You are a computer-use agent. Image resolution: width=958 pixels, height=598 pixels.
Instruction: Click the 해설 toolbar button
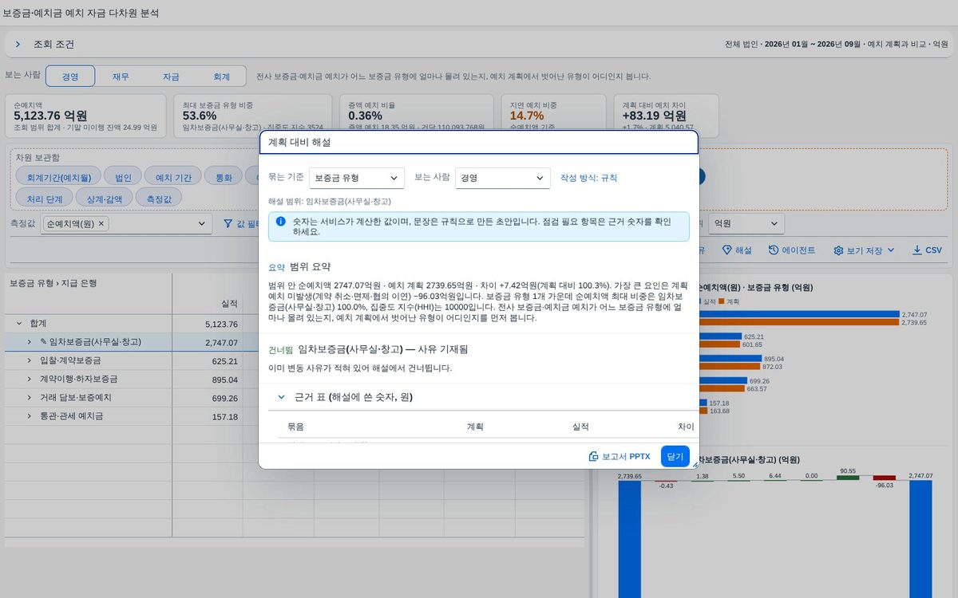(737, 250)
